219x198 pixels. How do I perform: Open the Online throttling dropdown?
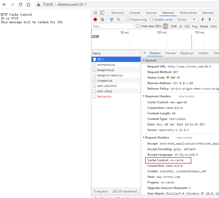[x=186, y=20]
